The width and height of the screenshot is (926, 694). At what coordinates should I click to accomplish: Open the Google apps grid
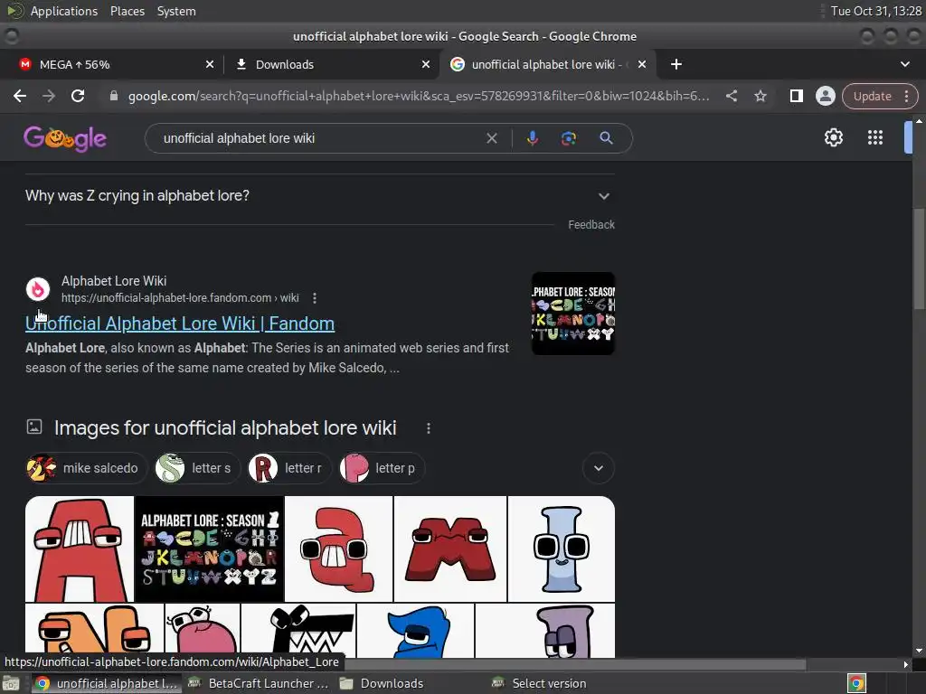(875, 137)
